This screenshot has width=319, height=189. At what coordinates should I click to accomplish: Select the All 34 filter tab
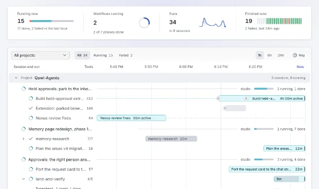82,55
